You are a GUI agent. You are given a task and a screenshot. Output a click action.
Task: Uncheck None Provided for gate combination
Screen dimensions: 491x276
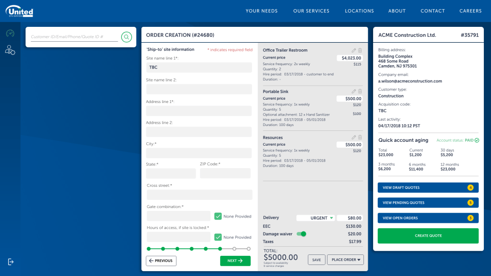(218, 216)
